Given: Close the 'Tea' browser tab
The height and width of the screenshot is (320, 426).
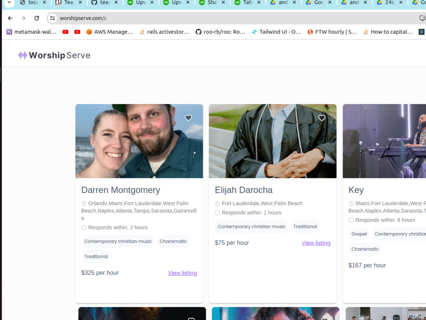Looking at the screenshot, I should tap(80, 3).
